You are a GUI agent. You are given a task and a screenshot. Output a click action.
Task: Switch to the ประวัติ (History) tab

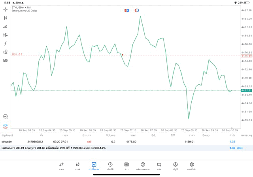(x=110, y=166)
